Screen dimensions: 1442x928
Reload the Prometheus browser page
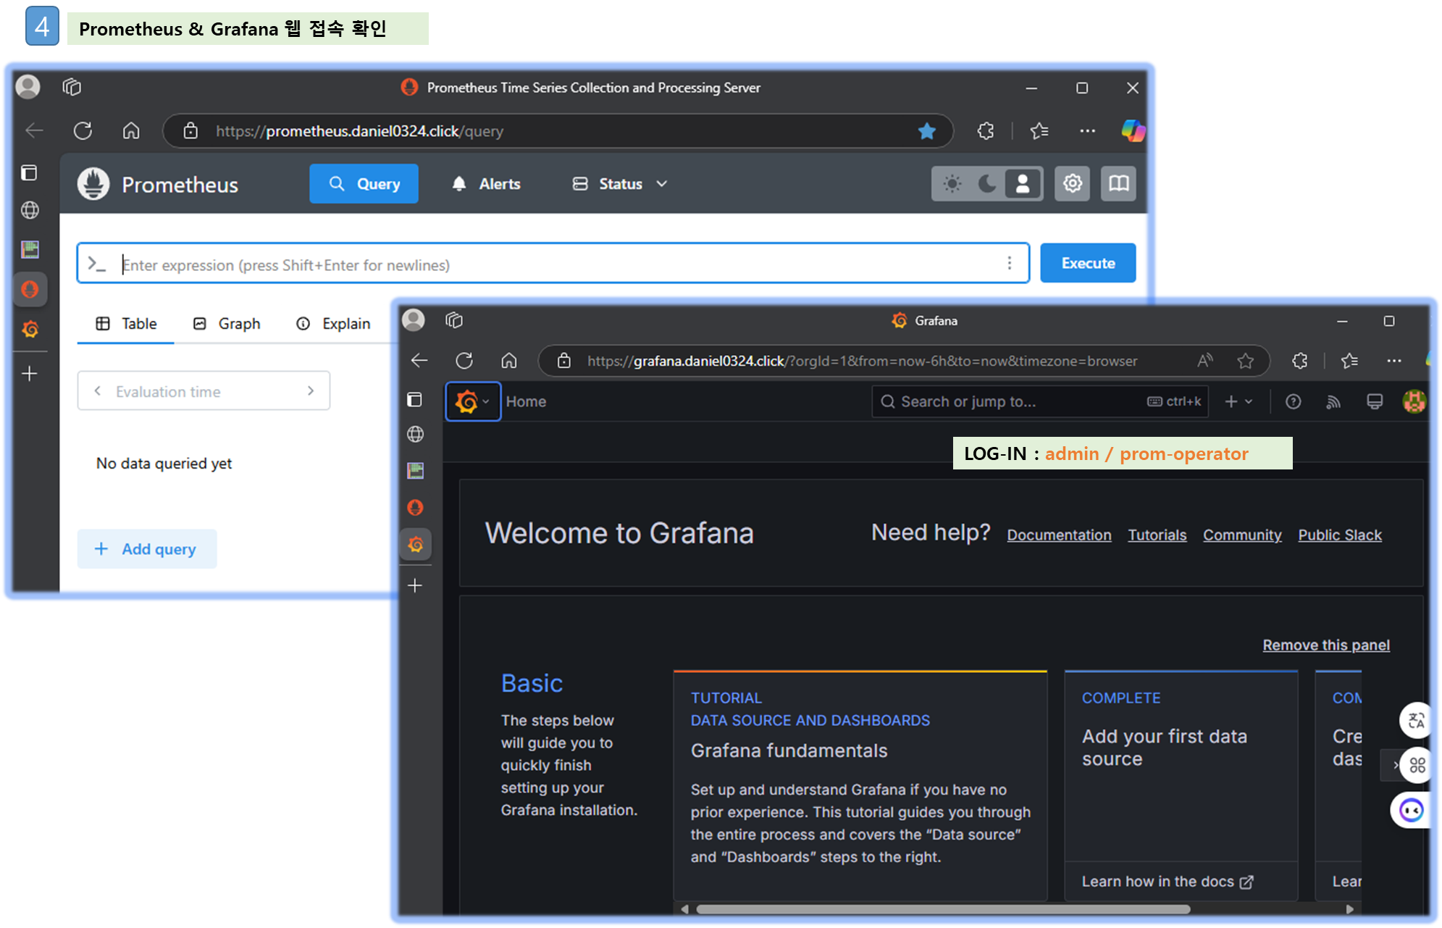(83, 131)
